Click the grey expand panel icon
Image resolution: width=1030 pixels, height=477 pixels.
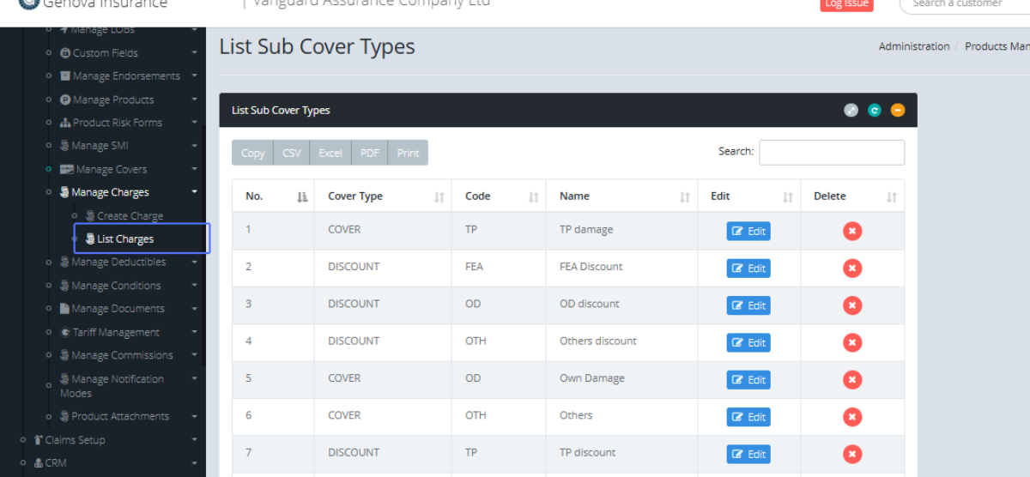tap(851, 110)
